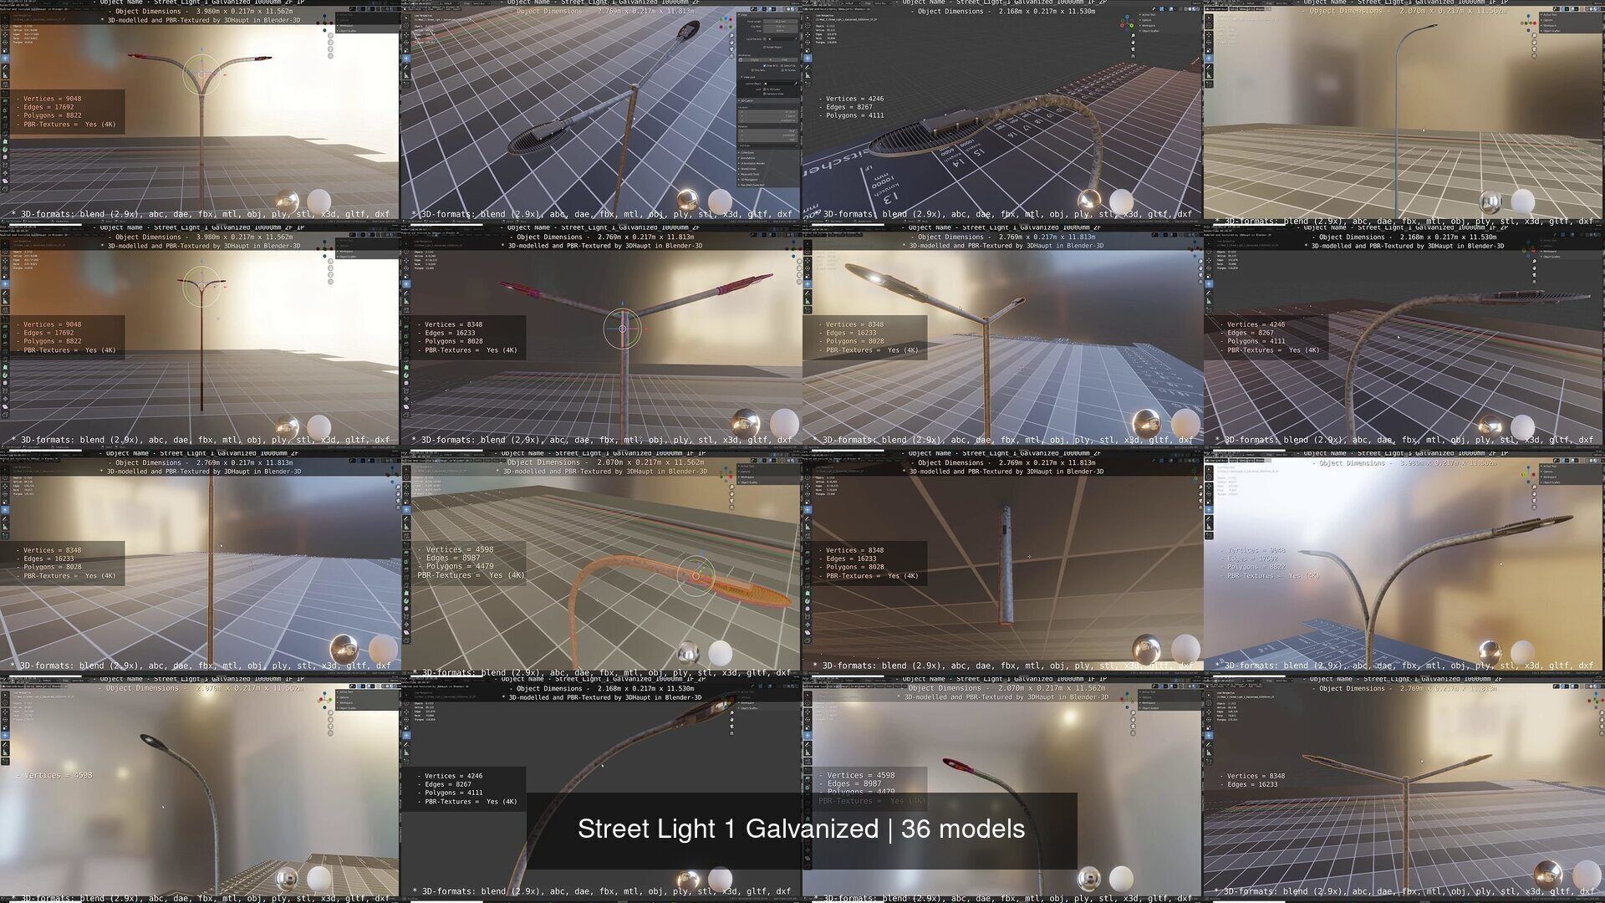This screenshot has width=1605, height=903.
Task: Click chrome preview sphere in open-sidebar tile
Action: click(687, 200)
